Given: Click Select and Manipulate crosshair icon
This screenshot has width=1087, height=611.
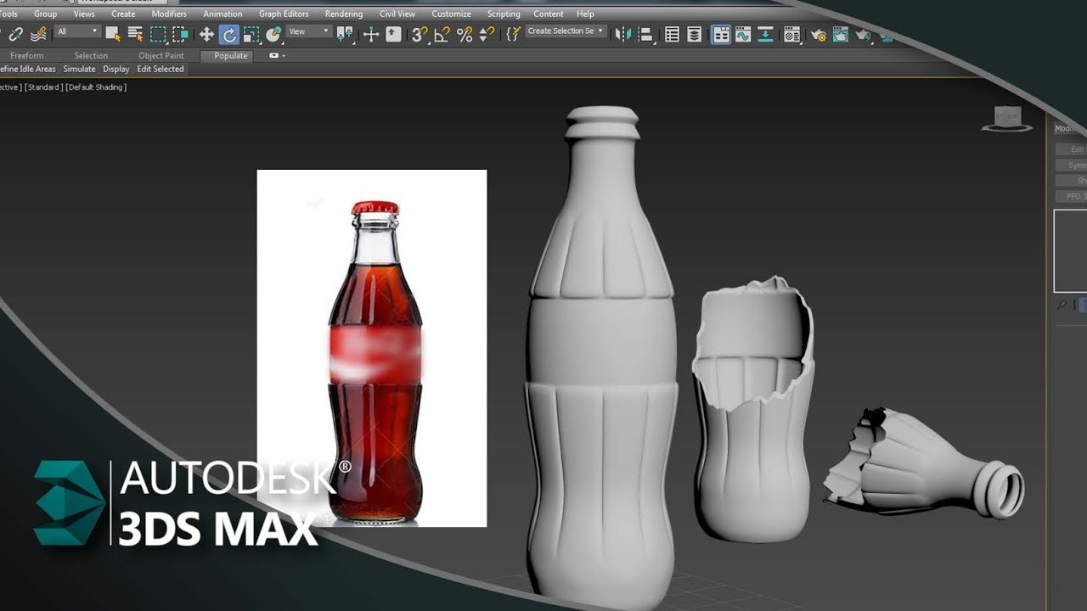Looking at the screenshot, I should click(371, 34).
